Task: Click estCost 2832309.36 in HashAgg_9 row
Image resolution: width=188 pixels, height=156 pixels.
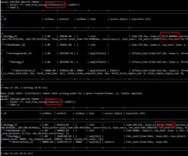Action: click(66, 62)
